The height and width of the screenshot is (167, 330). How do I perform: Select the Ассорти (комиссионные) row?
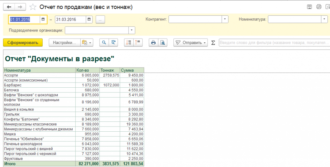point(26,80)
